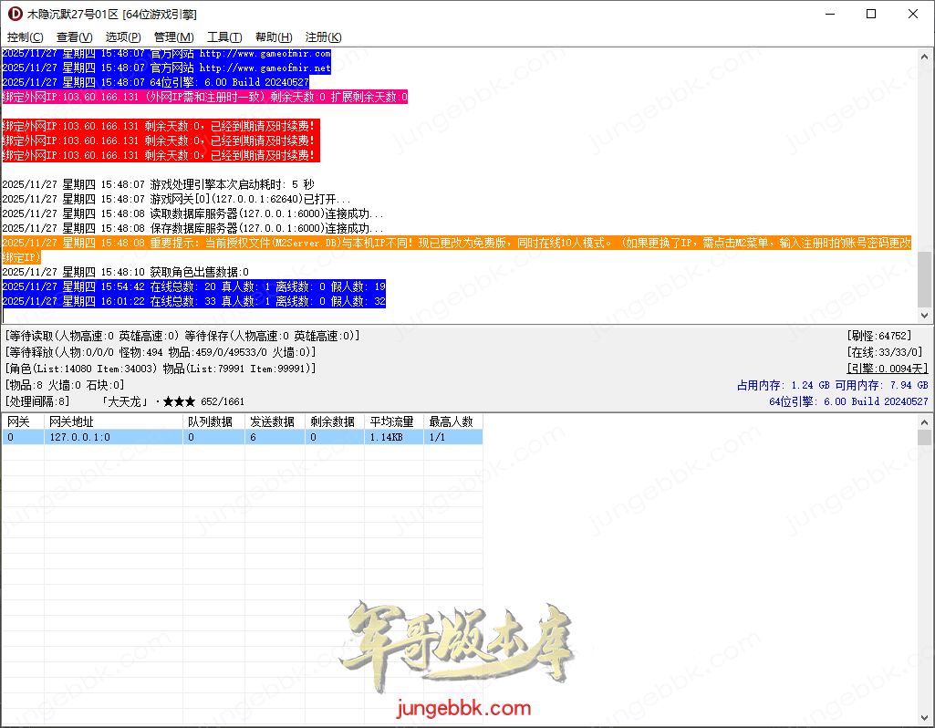Click the app icon in title bar
Viewport: 935px width, 728px height.
click(x=15, y=15)
